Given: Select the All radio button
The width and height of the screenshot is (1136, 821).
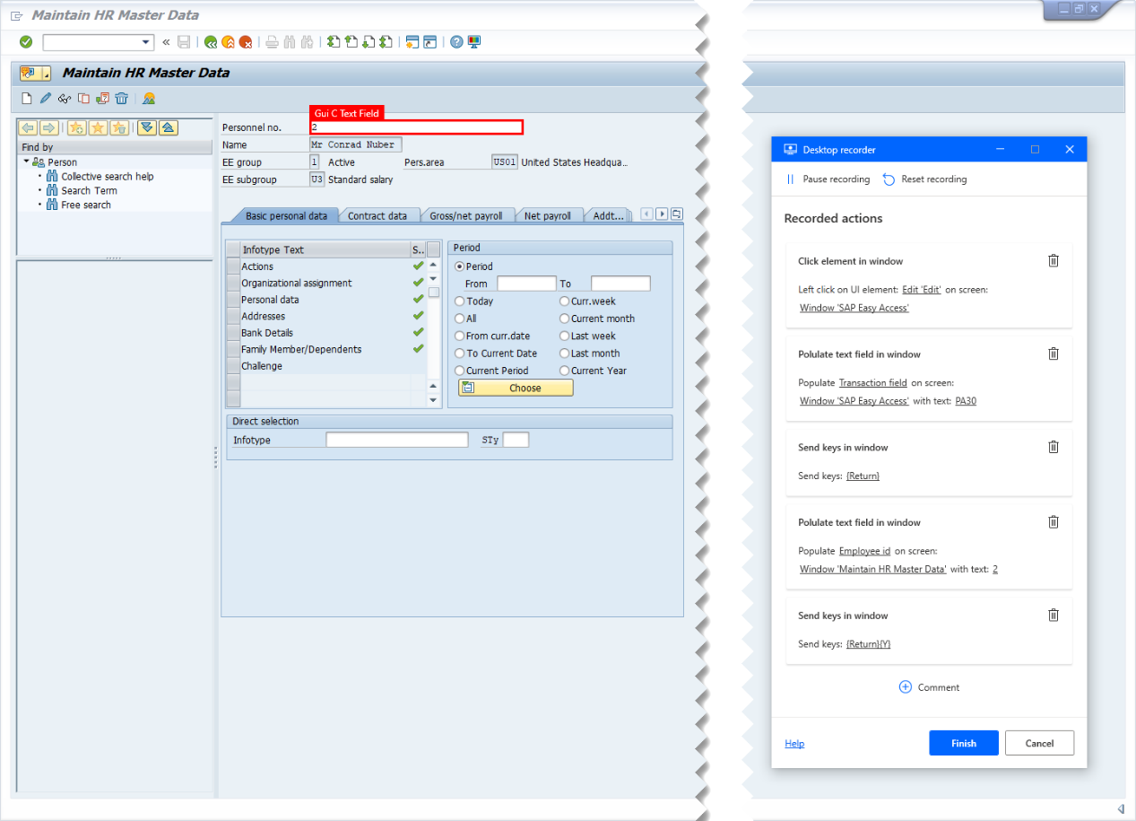Looking at the screenshot, I should coord(460,319).
